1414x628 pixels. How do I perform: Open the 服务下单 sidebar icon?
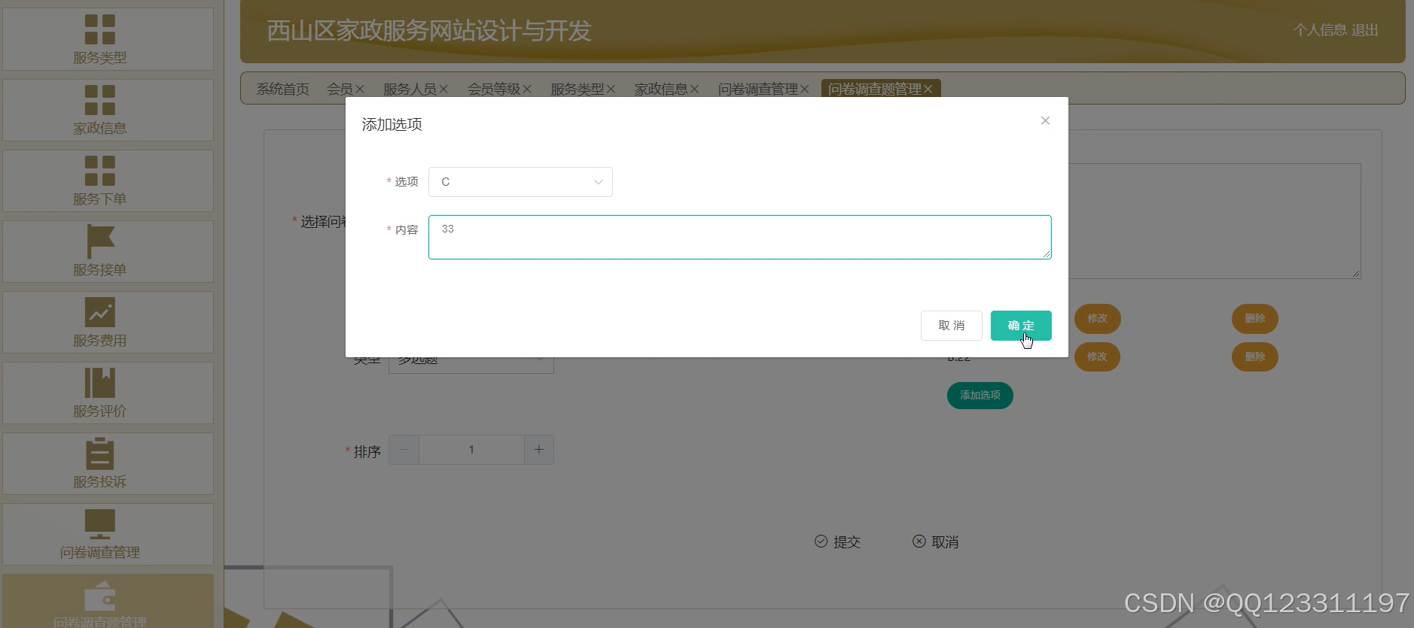click(99, 171)
